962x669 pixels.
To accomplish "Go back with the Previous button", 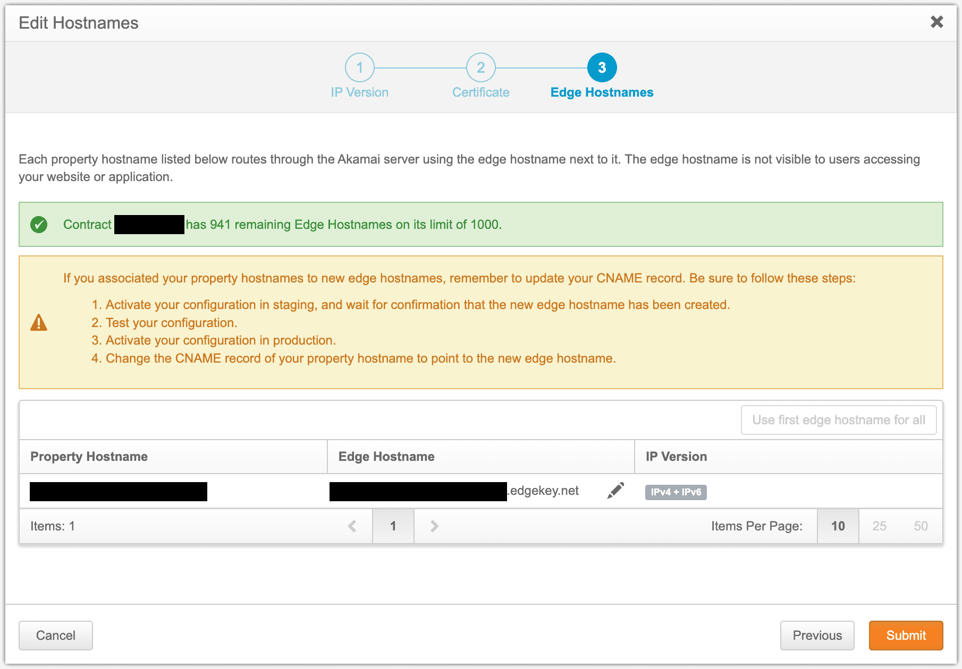I will pyautogui.click(x=817, y=636).
